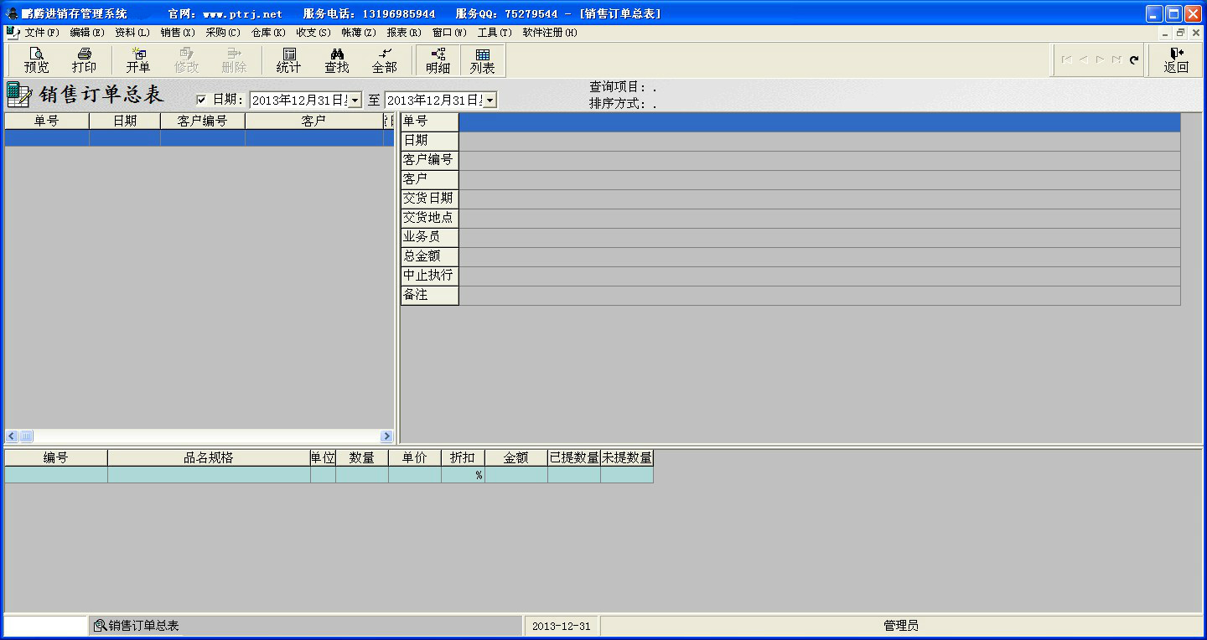This screenshot has height=640, width=1207.
Task: Open the 查找 search binoculars tool
Action: tap(337, 60)
